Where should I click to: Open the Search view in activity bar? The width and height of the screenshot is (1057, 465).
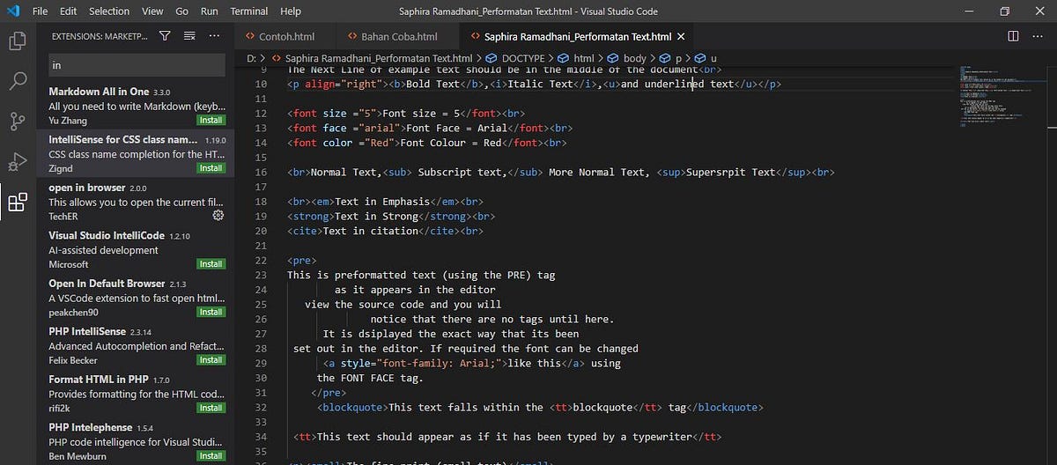17,81
